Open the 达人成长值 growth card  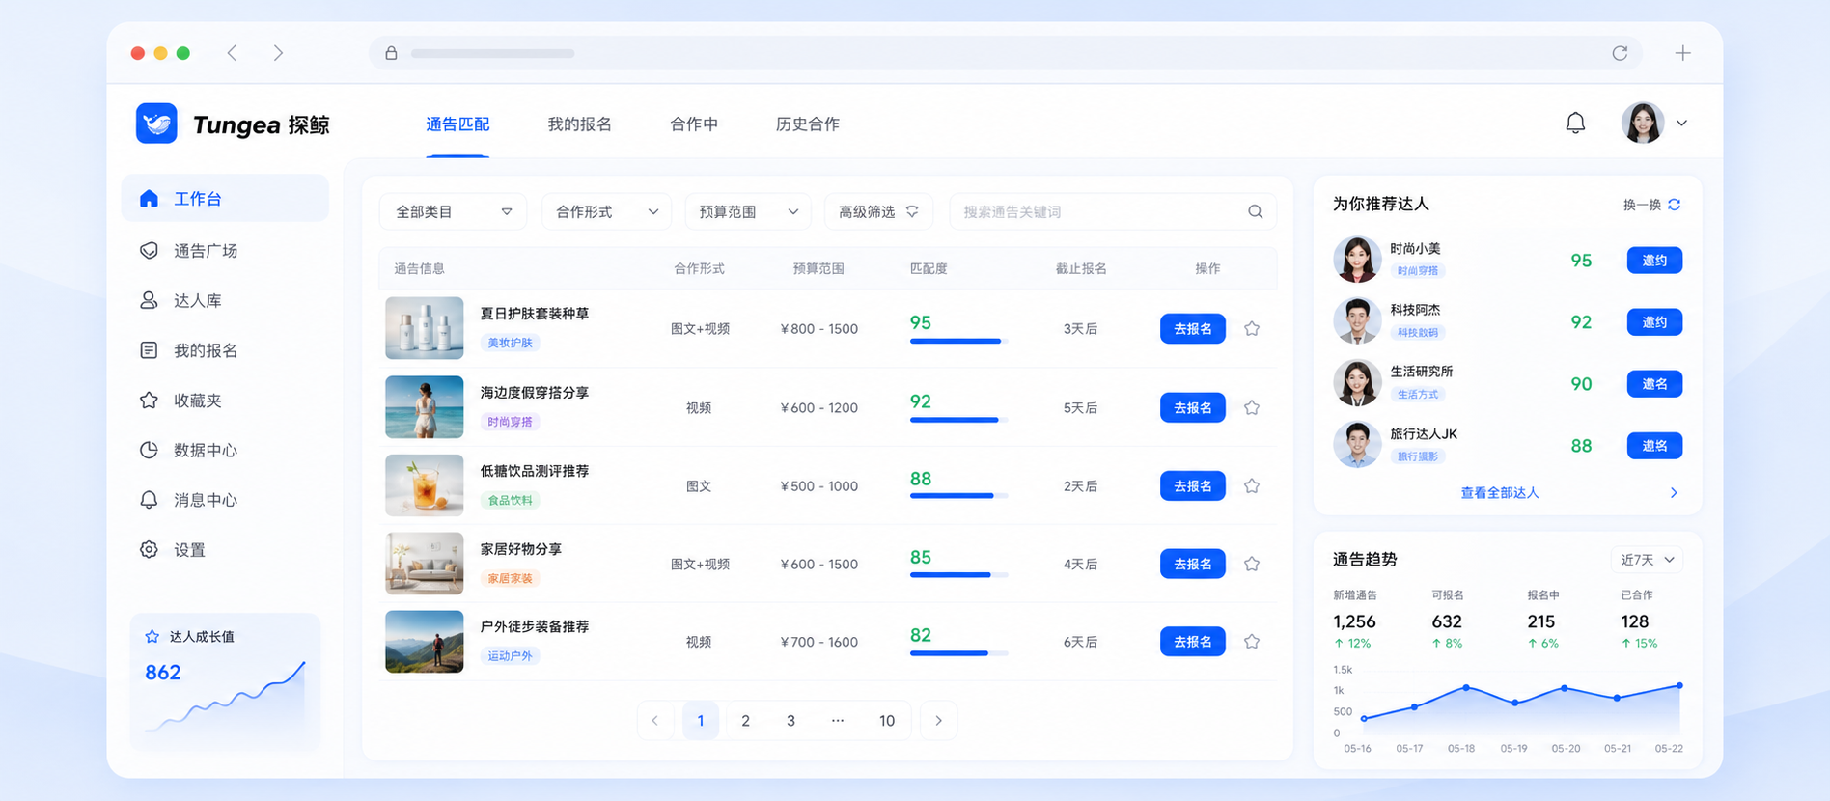(225, 680)
